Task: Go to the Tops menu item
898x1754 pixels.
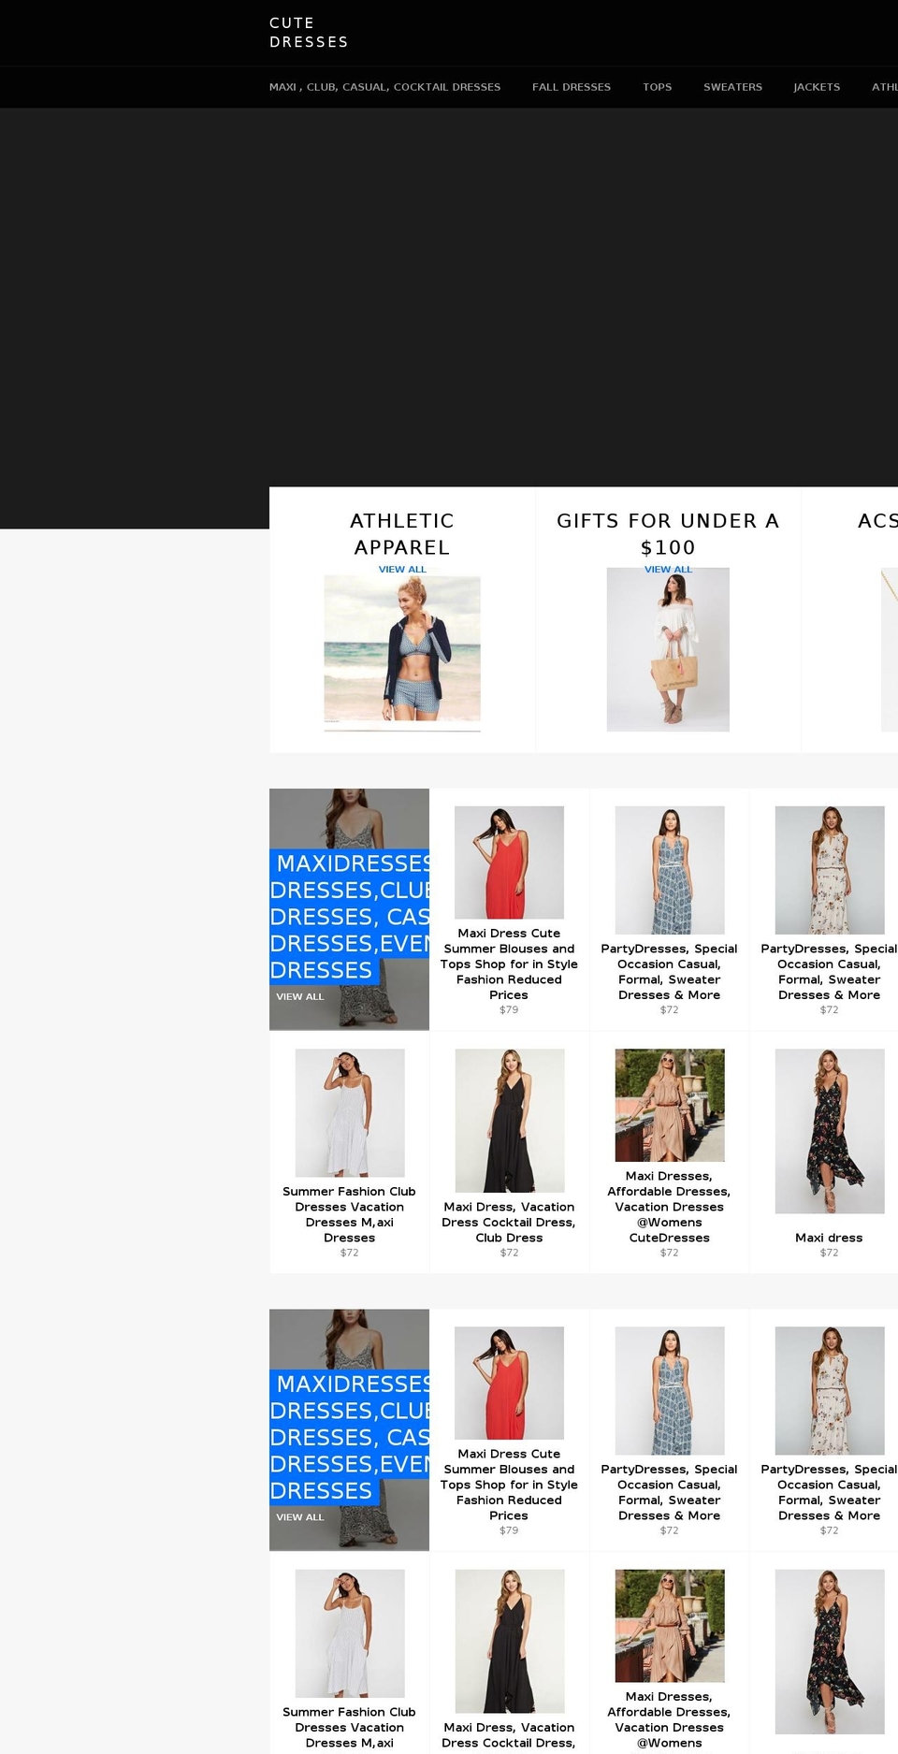Action: [x=657, y=87]
